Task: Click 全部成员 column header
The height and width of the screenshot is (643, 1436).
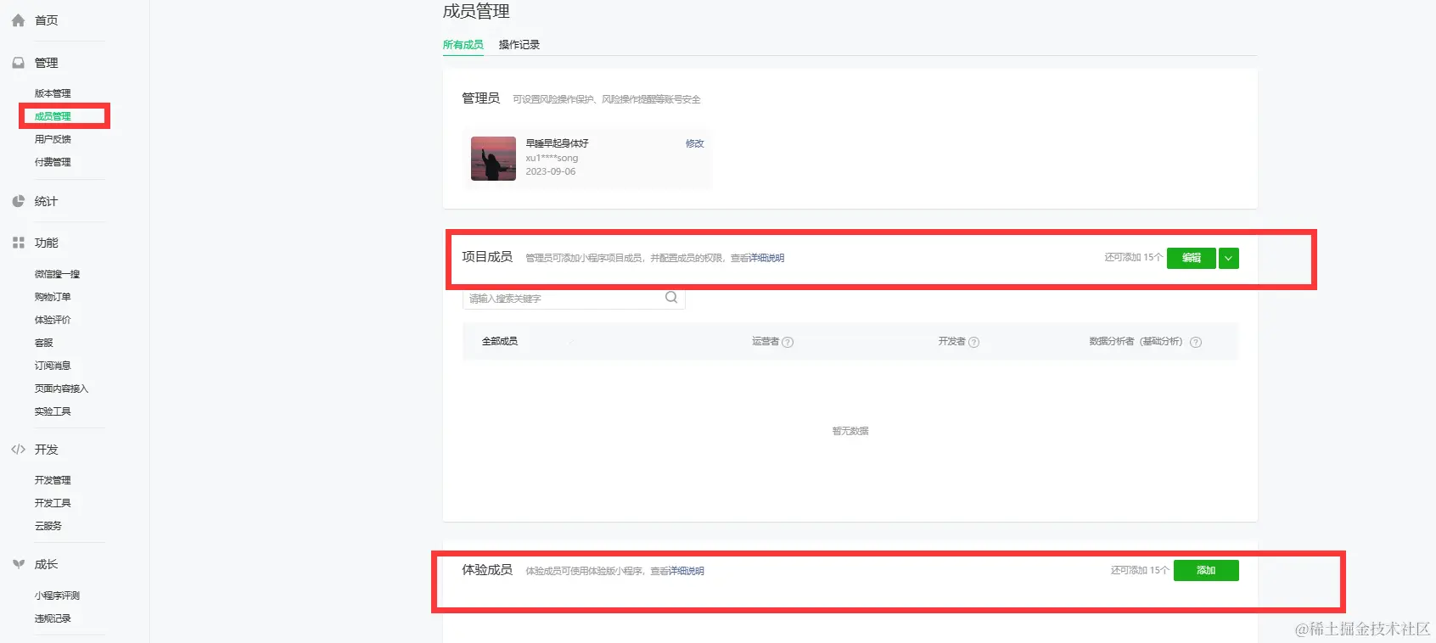Action: pyautogui.click(x=500, y=341)
